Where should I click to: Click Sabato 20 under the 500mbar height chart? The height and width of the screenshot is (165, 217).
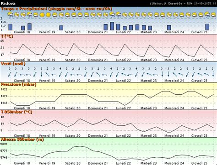click(x=73, y=163)
